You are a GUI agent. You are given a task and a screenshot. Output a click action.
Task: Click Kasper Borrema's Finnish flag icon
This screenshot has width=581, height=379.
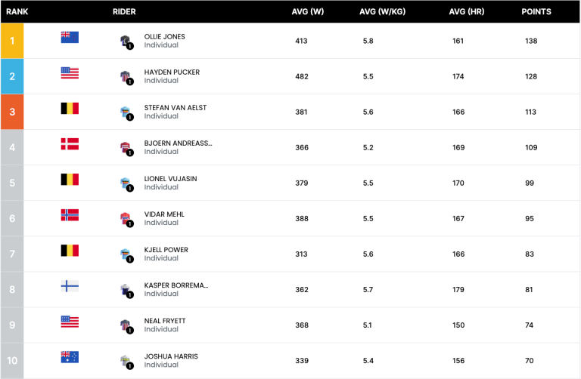70,286
